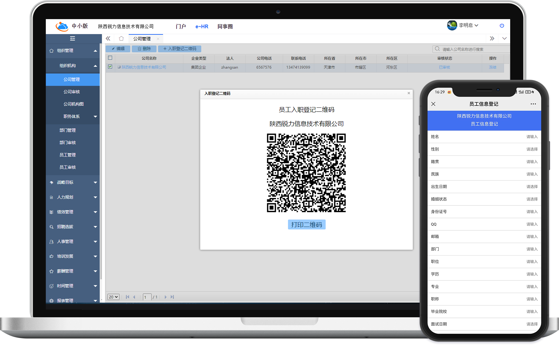Image resolution: width=559 pixels, height=345 pixels.
Task: Focus the page number input
Action: [147, 297]
